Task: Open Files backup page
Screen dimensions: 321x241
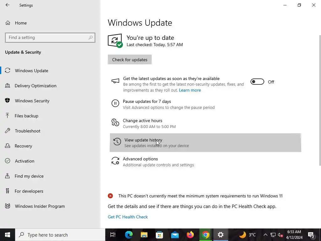Action: click(x=26, y=116)
